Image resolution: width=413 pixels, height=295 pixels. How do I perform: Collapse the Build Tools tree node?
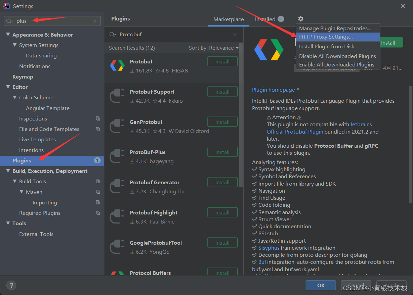pos(15,181)
